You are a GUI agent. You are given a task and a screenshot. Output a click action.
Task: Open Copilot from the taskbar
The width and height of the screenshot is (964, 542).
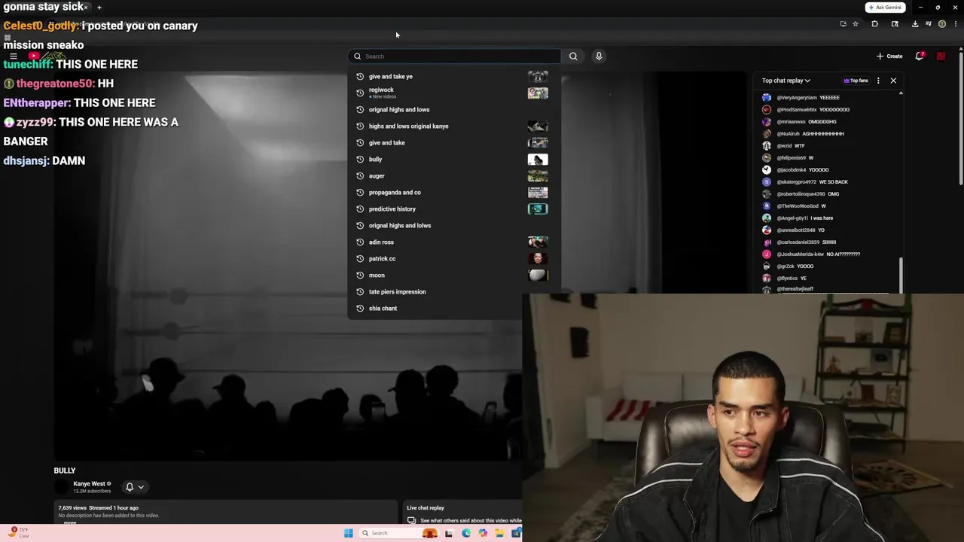483,533
